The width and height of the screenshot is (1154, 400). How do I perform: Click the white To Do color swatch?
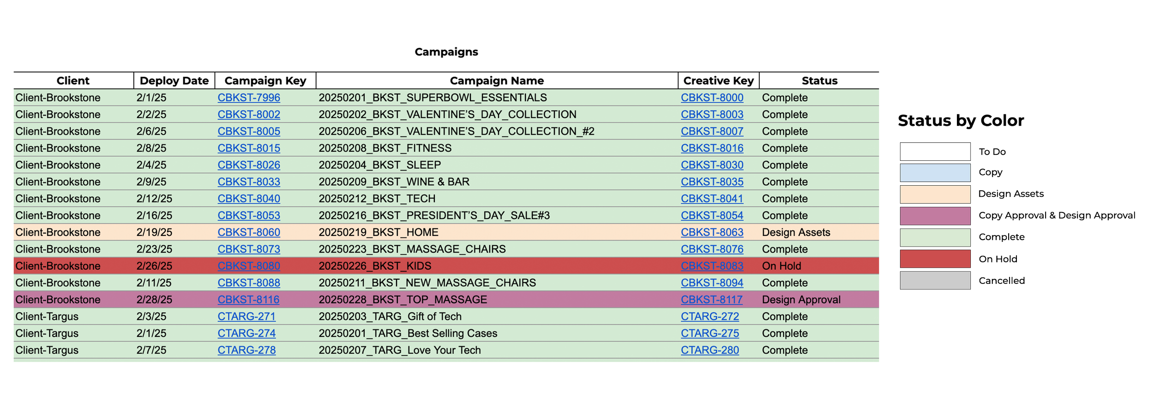935,152
